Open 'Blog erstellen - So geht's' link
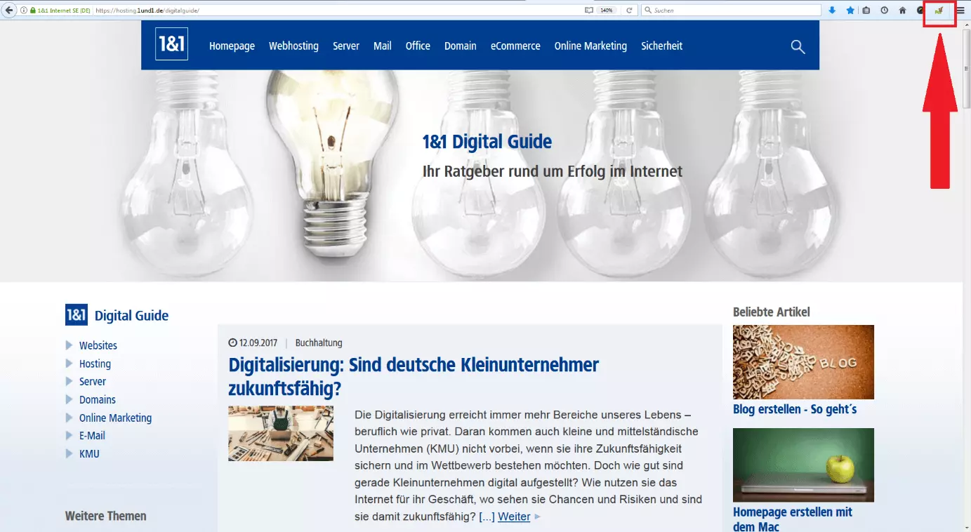 point(795,409)
